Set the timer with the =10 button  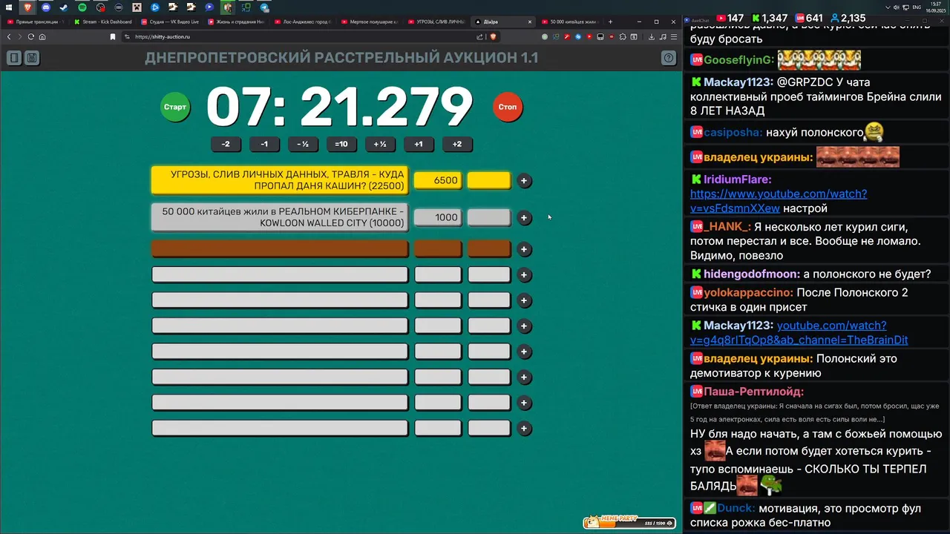click(341, 144)
